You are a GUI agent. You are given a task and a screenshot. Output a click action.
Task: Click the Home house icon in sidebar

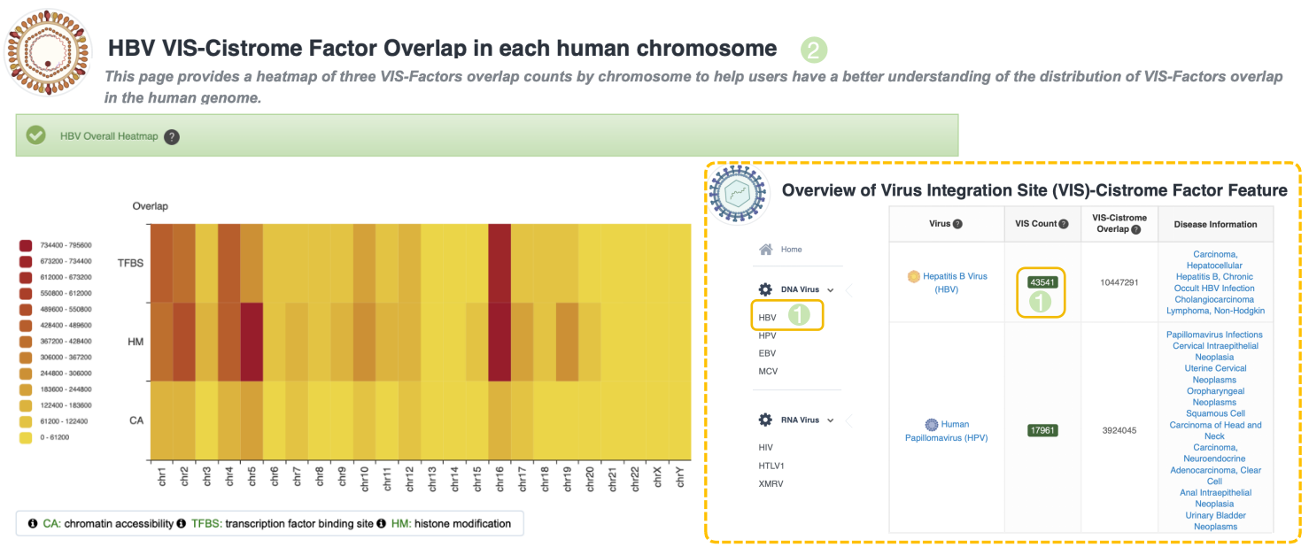(766, 250)
